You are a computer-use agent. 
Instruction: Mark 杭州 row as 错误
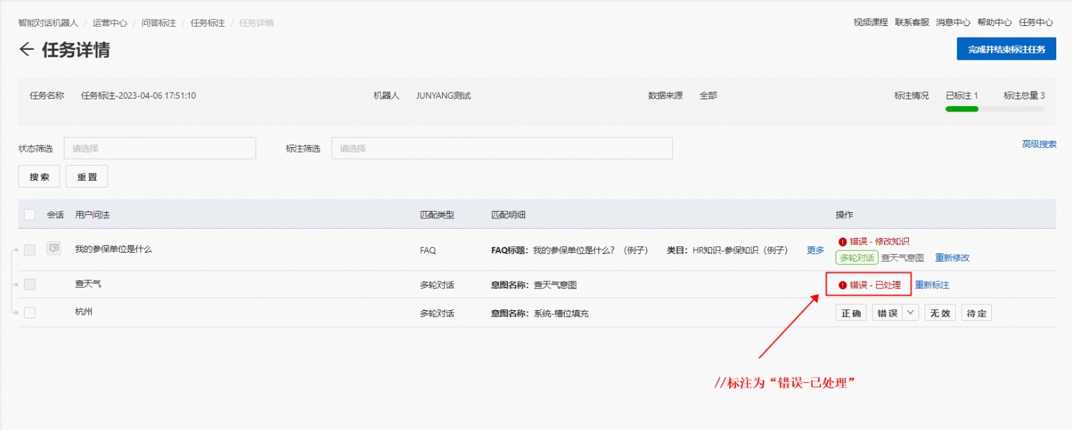click(888, 313)
